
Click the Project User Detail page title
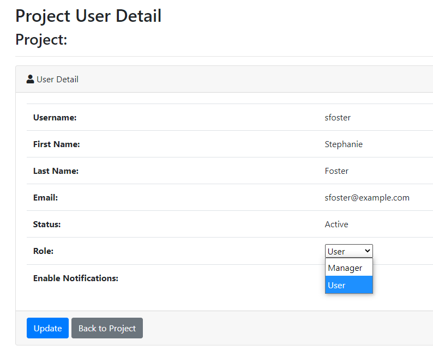[88, 16]
